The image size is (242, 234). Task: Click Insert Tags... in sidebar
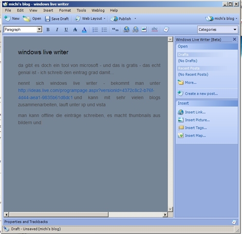tap(196, 128)
